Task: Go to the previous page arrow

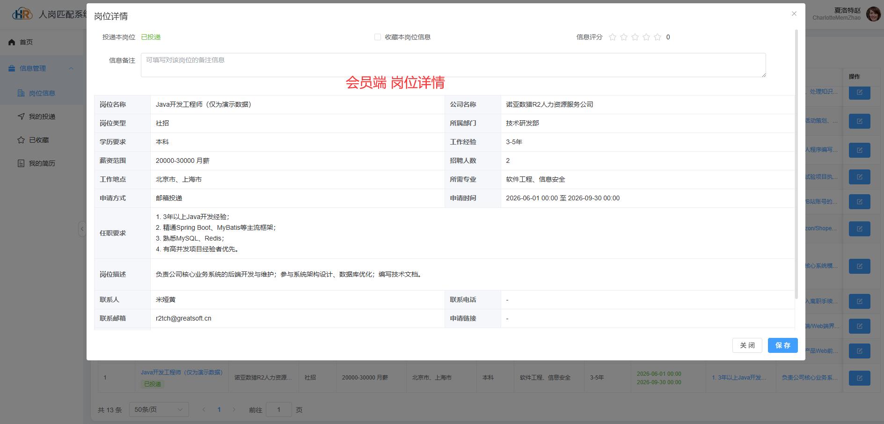Action: tap(204, 409)
